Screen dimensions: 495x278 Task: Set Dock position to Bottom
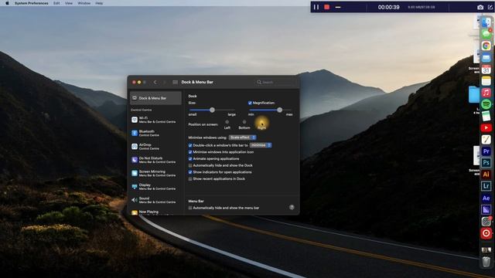(x=244, y=122)
